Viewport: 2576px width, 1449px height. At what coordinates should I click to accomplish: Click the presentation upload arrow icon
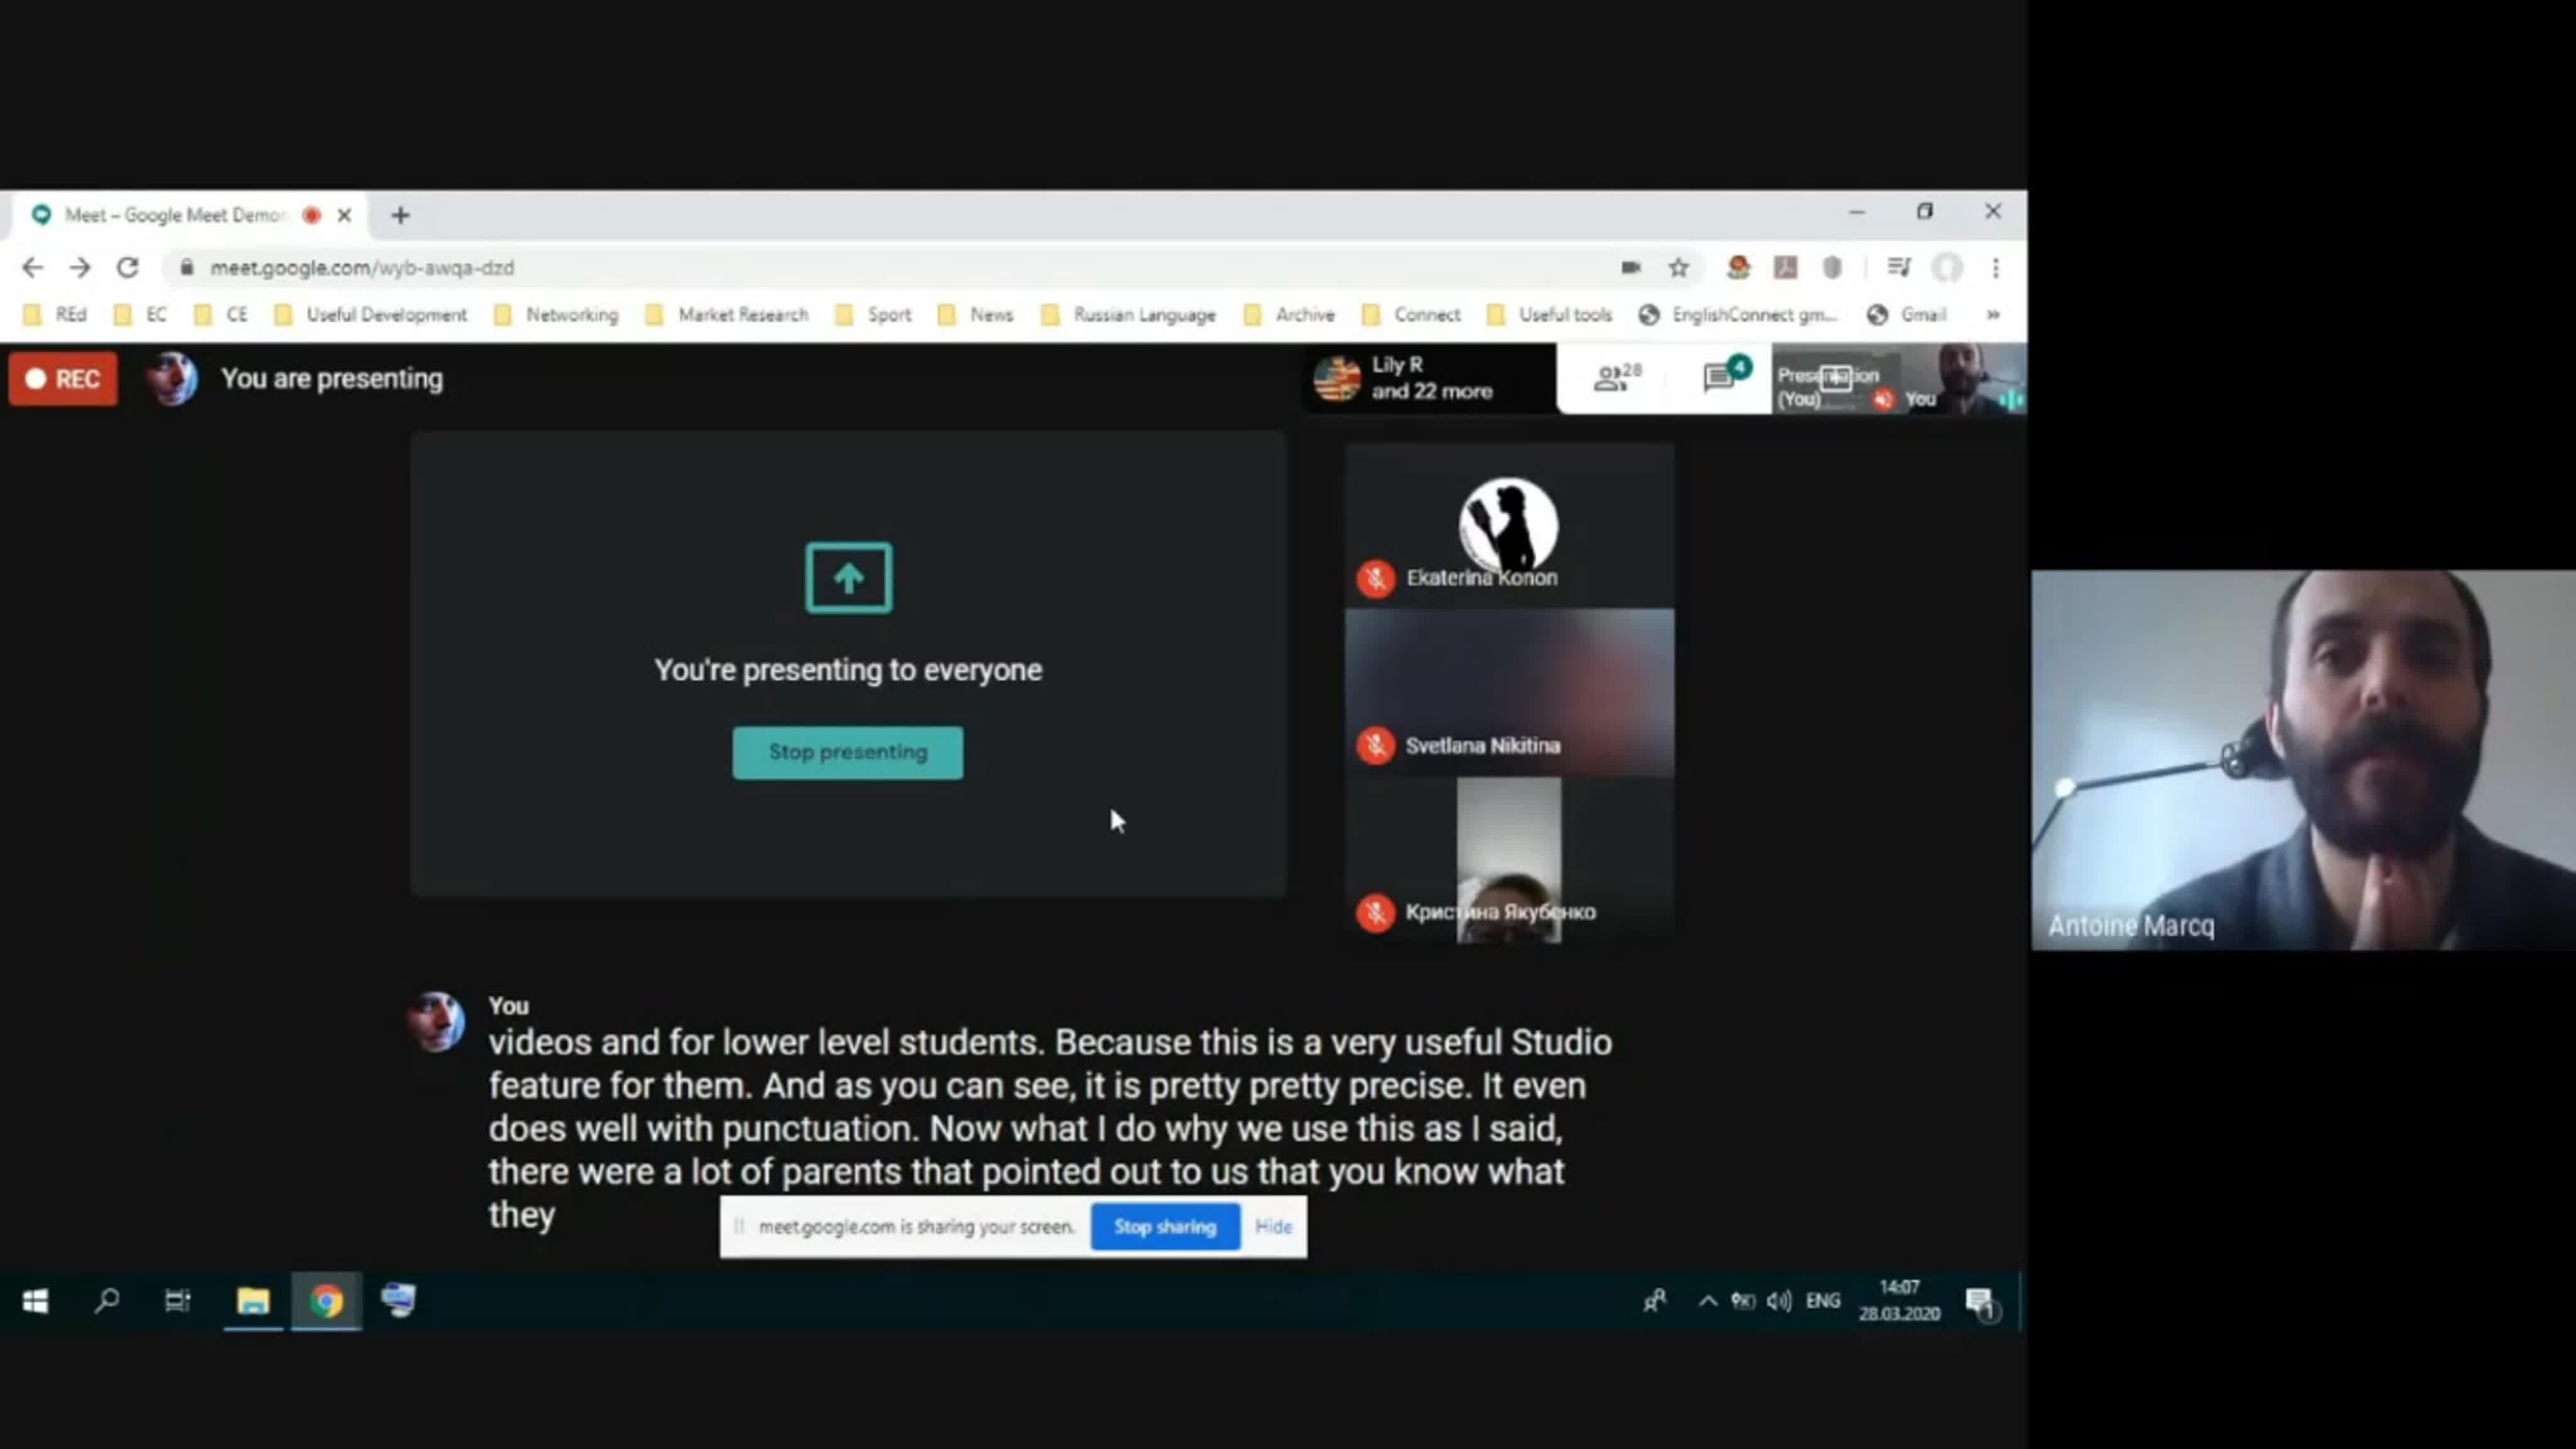[x=848, y=577]
